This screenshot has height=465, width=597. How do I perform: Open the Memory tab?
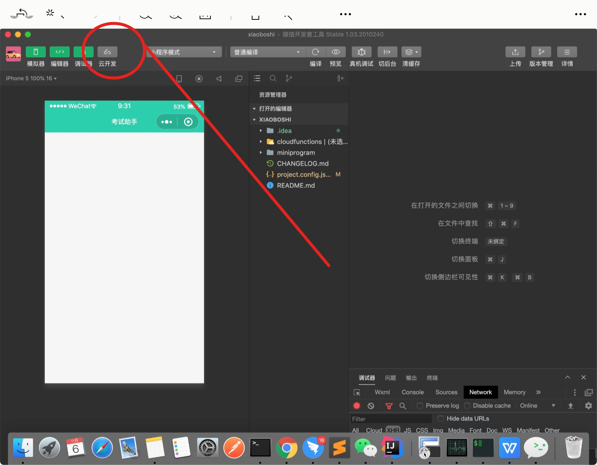(515, 392)
